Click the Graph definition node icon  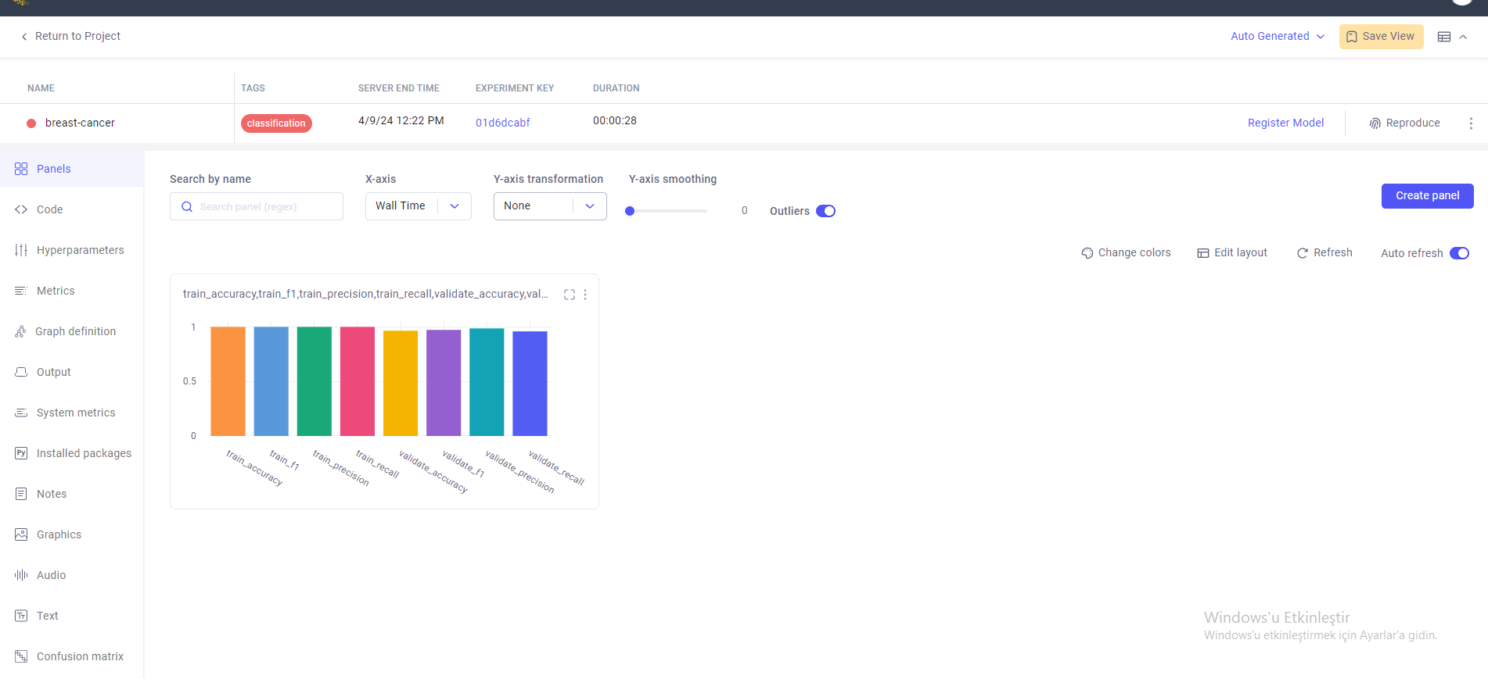tap(20, 331)
